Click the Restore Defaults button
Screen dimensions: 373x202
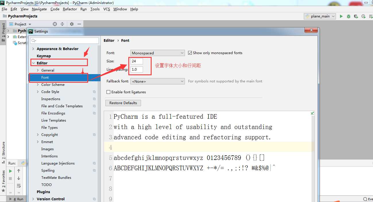pos(123,103)
